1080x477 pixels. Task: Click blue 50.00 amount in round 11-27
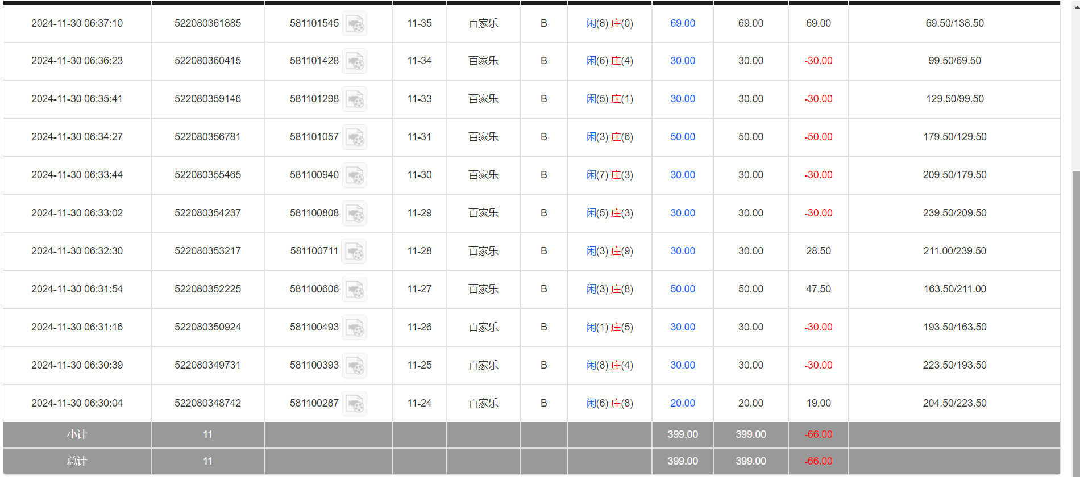[682, 289]
